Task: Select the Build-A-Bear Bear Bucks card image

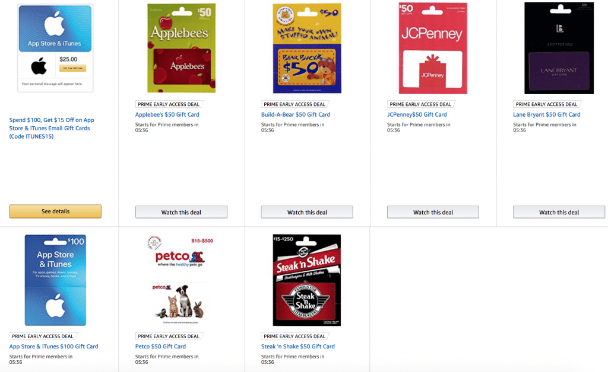Action: click(x=307, y=48)
